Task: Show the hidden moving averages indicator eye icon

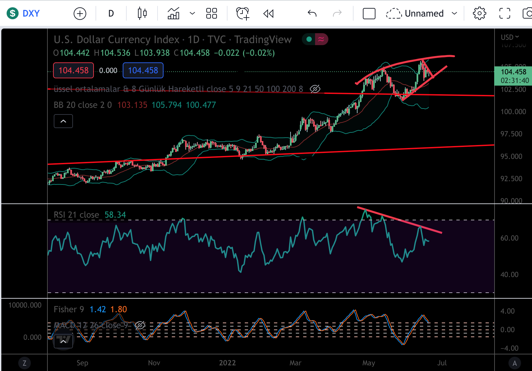Action: coord(315,89)
